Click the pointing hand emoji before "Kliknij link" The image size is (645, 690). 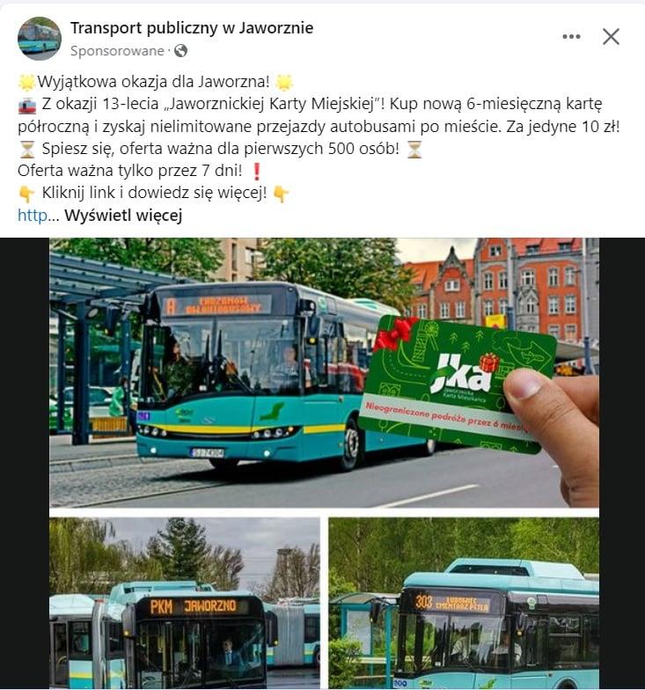(x=26, y=194)
